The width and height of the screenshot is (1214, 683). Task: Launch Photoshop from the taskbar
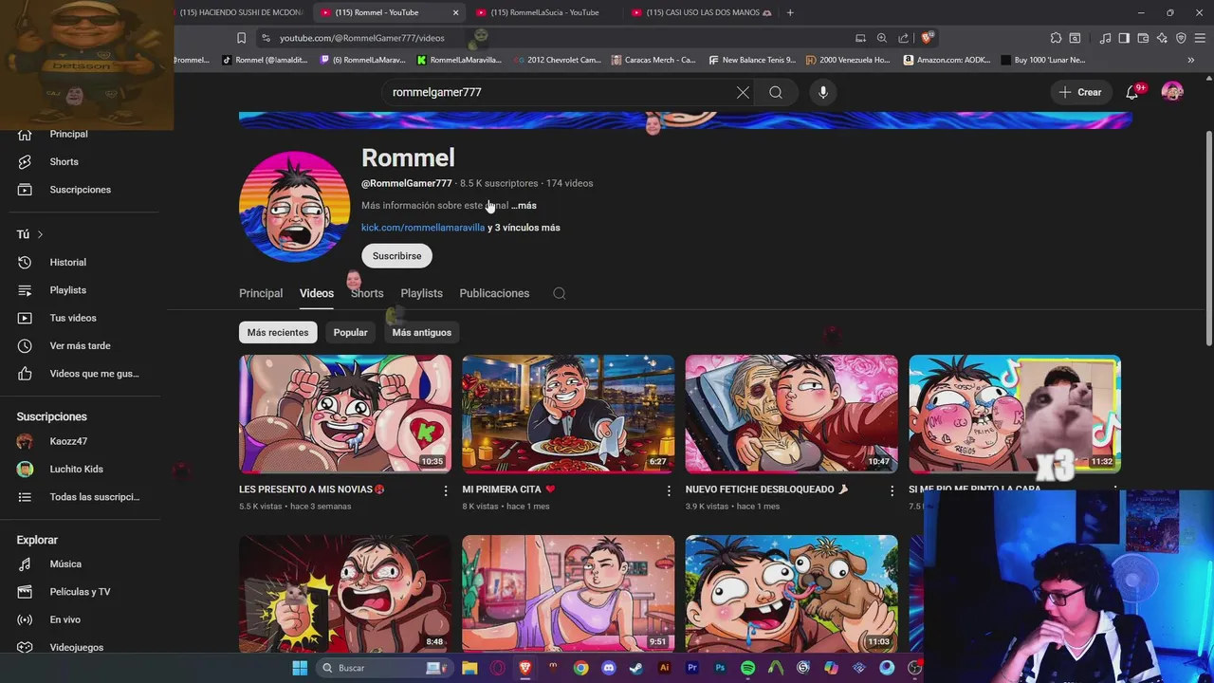(x=720, y=668)
